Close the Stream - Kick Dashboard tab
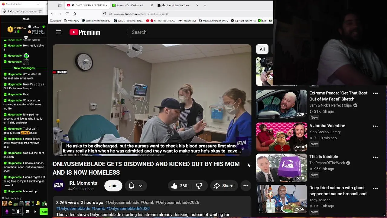387x218 pixels. [x=151, y=5]
